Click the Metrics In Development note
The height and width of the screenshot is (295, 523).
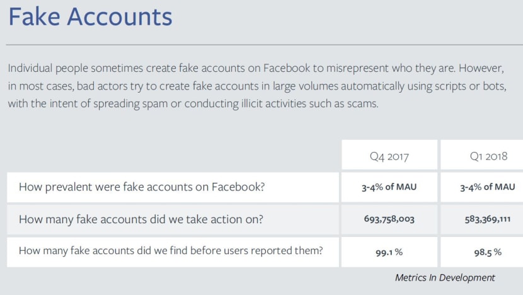(445, 277)
